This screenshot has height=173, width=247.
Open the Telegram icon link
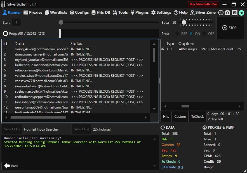[x=241, y=13]
